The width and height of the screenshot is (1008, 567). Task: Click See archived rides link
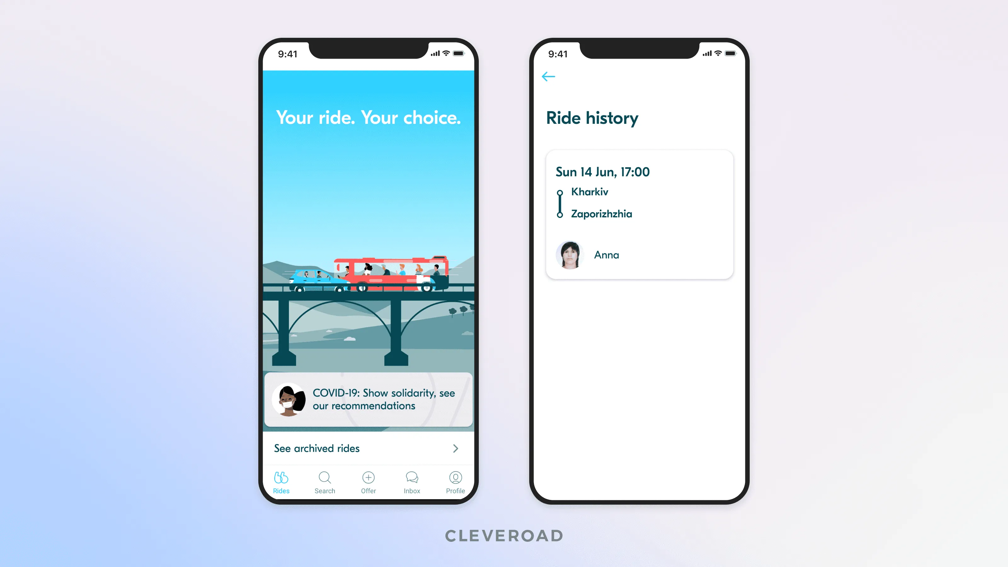[368, 449]
